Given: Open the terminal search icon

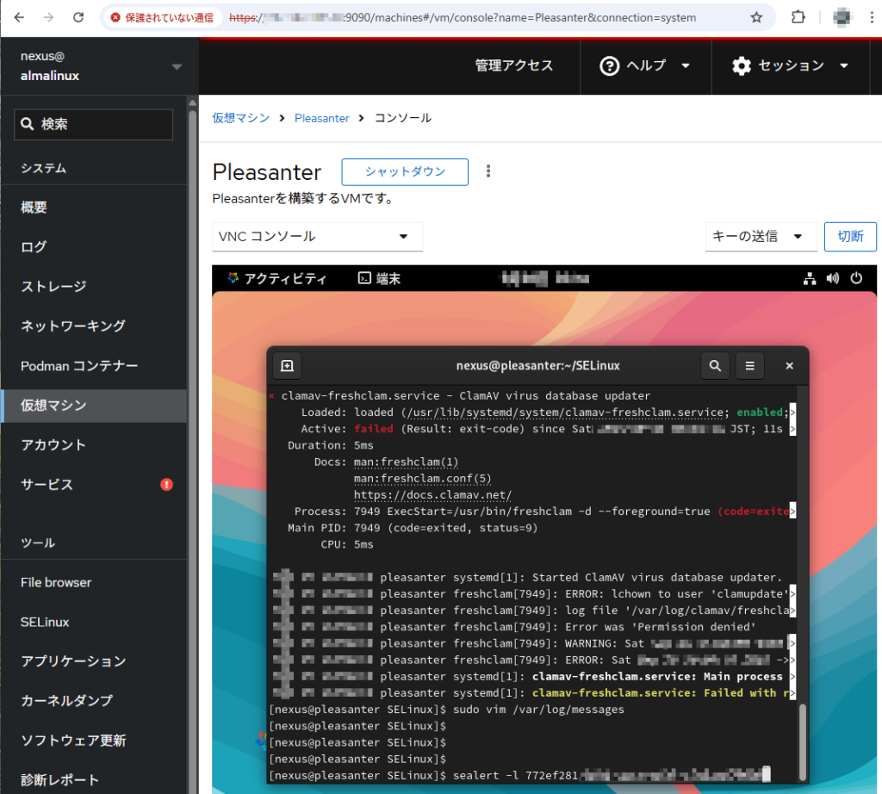Looking at the screenshot, I should click(715, 366).
